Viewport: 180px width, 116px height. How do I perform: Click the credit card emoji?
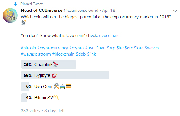(x=69, y=86)
